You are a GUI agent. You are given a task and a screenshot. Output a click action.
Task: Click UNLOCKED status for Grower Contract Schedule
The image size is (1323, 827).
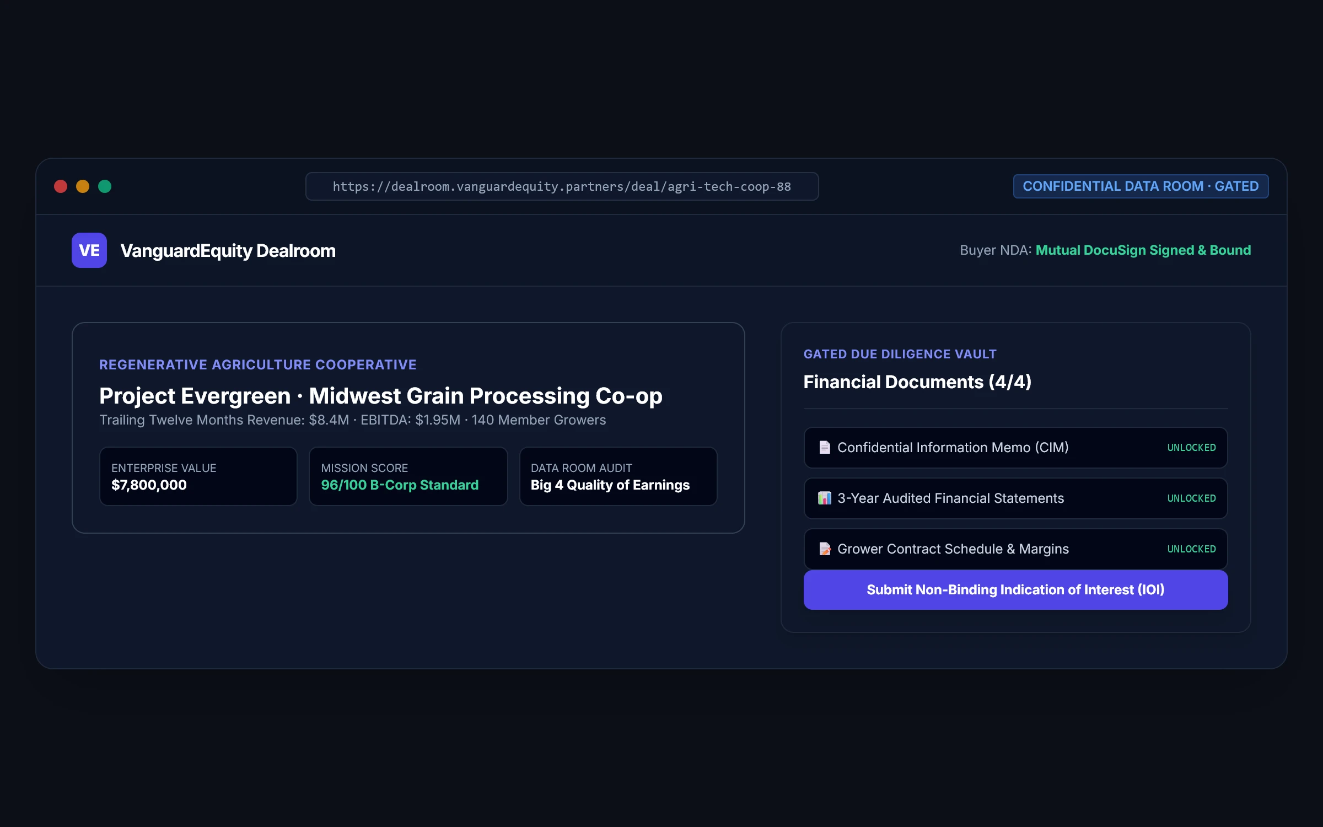coord(1191,549)
